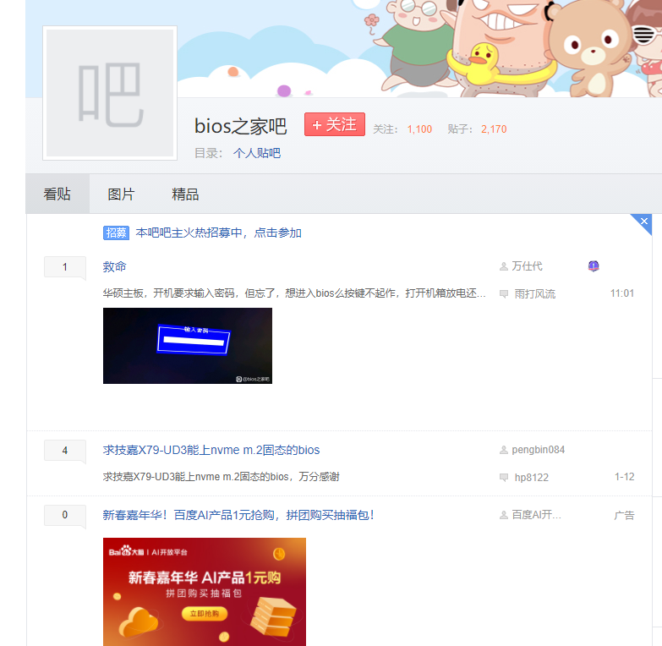Select the 精品 tab

(185, 194)
